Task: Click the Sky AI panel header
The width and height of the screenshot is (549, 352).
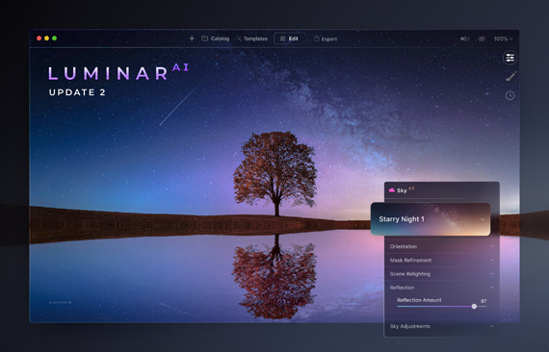Action: [441, 190]
